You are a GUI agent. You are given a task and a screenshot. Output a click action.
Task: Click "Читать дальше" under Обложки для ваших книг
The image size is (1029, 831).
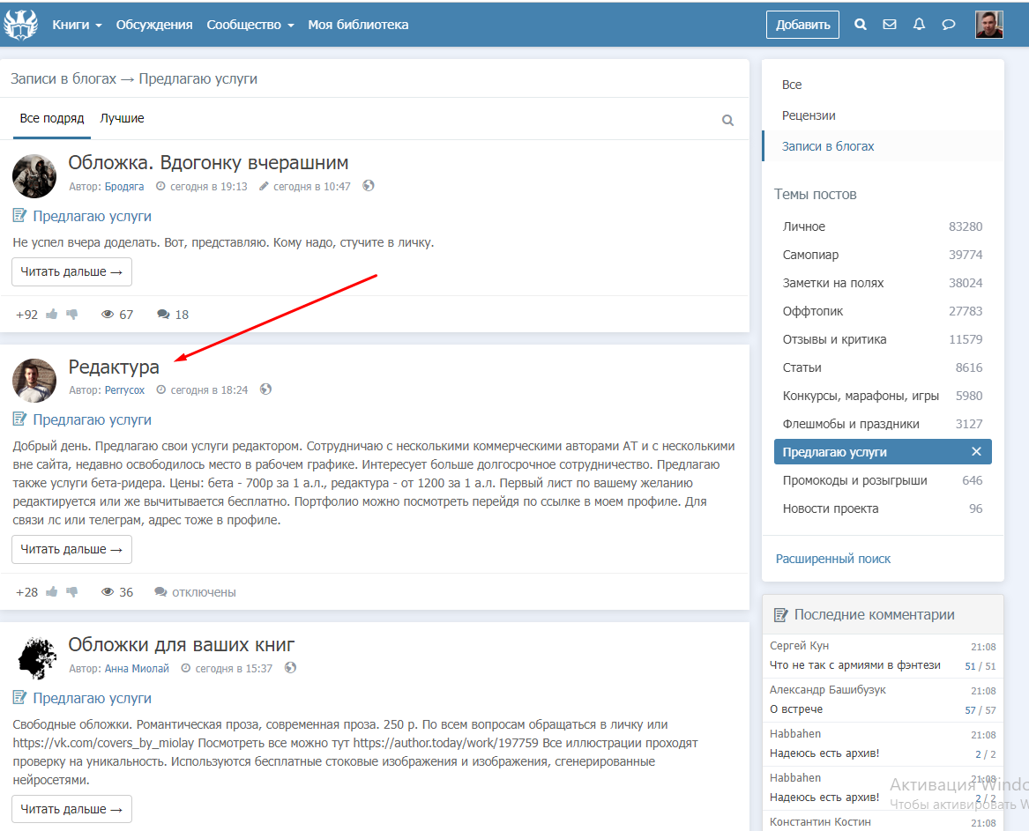71,809
